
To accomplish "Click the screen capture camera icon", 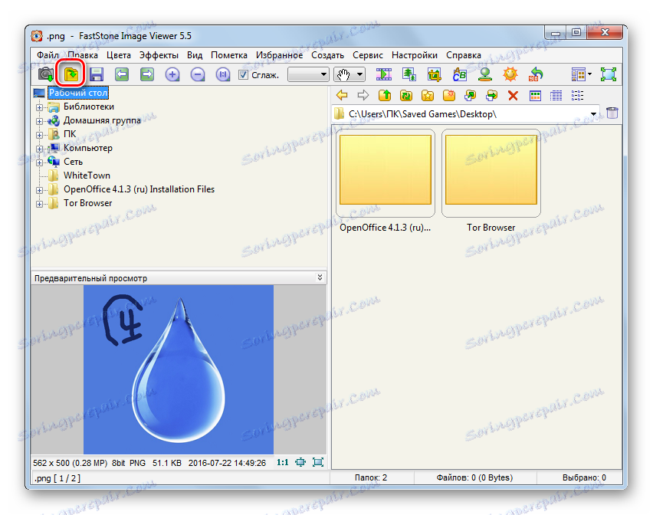I will pos(46,74).
